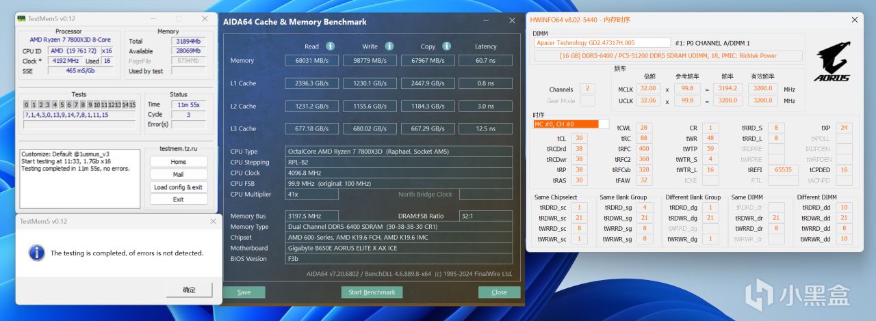876x321 pixels.
Task: Click the DRAM:FSB Ratio value 32:1
Action: click(x=485, y=216)
